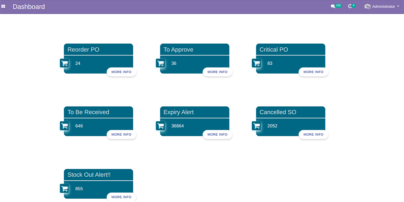This screenshot has height=202, width=404.
Task: Open the apps grid menu icon
Action: pyautogui.click(x=3, y=6)
